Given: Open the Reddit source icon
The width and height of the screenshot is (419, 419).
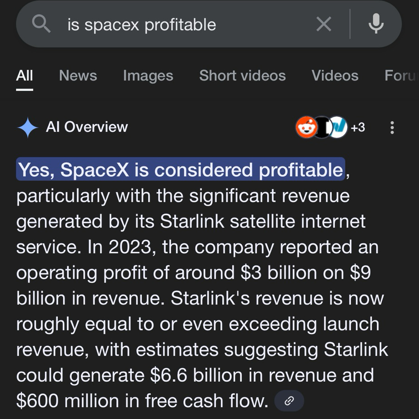Looking at the screenshot, I should (307, 127).
